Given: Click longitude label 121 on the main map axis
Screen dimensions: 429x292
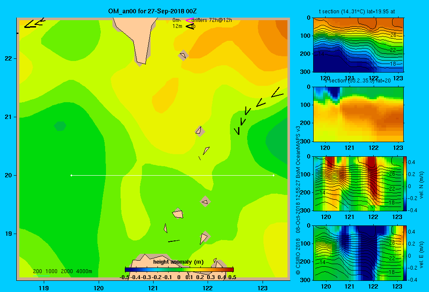Looking at the screenshot, I should coord(153,288).
